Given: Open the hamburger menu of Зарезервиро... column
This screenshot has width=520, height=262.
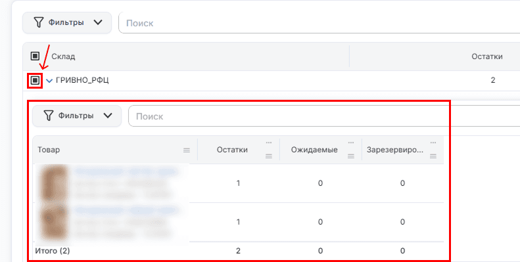Looking at the screenshot, I should point(433,156).
